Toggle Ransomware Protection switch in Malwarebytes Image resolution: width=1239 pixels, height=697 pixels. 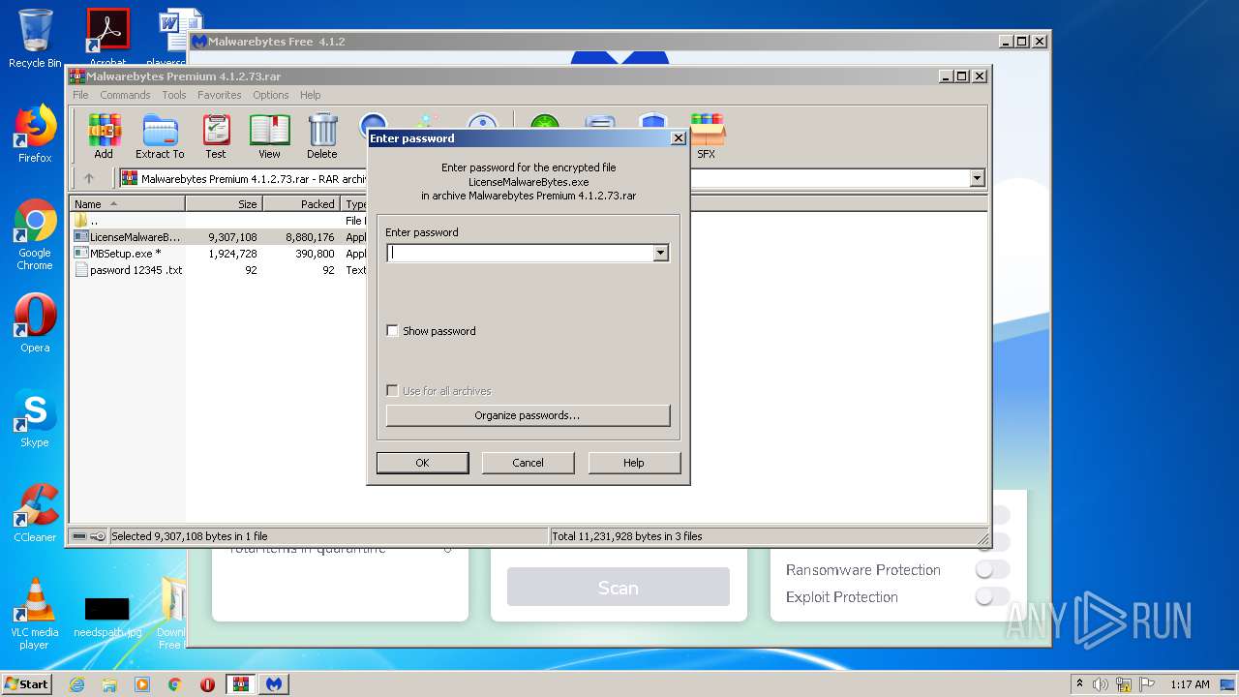pyautogui.click(x=992, y=570)
